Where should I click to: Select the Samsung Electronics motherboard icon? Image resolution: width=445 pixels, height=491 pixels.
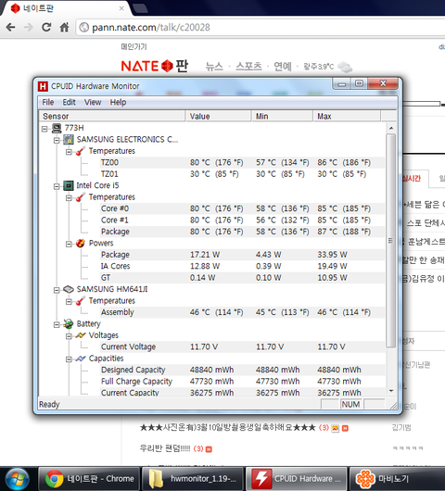[x=69, y=139]
